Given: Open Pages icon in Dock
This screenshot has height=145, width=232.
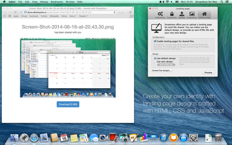Looking at the screenshot, I should [x=134, y=137].
